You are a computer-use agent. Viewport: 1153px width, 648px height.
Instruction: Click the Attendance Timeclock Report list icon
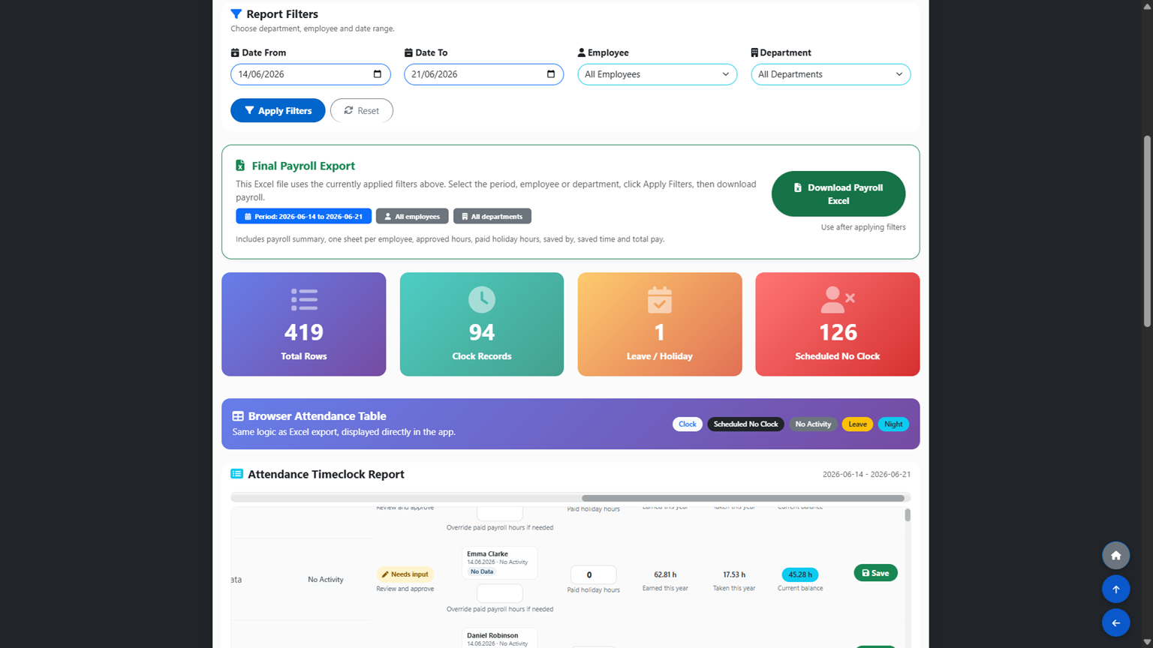point(237,474)
